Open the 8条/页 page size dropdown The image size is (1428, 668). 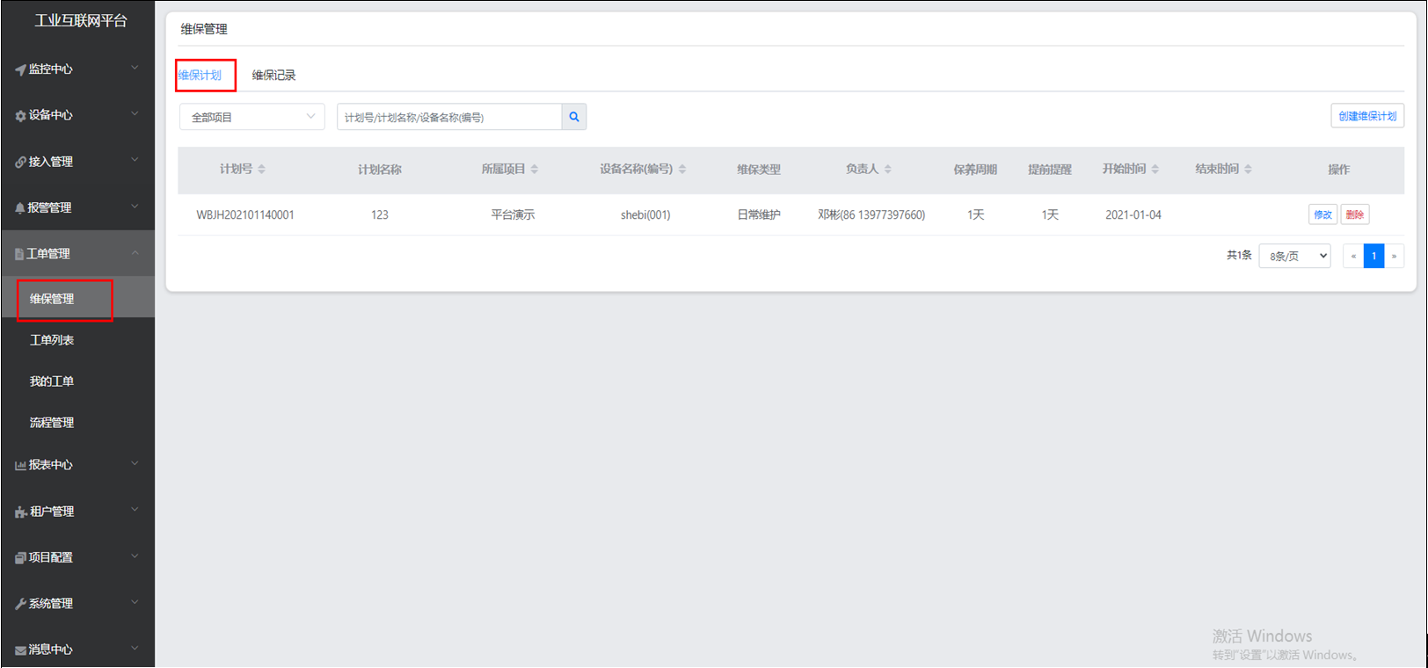1294,256
